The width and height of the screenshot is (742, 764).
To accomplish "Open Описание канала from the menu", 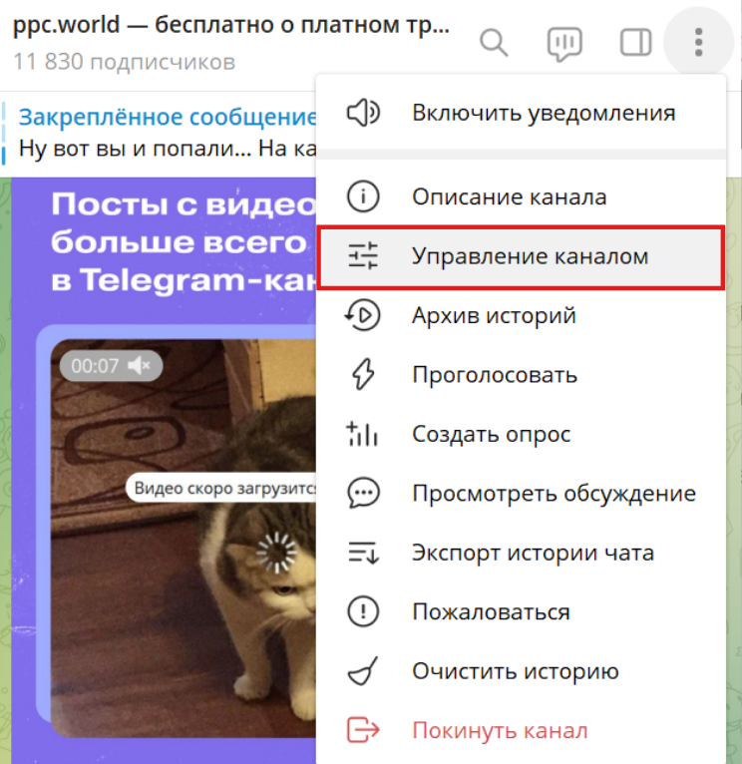I will (x=522, y=196).
